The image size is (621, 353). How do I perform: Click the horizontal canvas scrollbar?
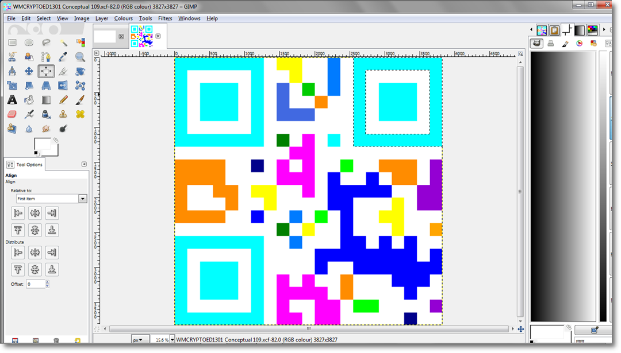click(x=309, y=329)
